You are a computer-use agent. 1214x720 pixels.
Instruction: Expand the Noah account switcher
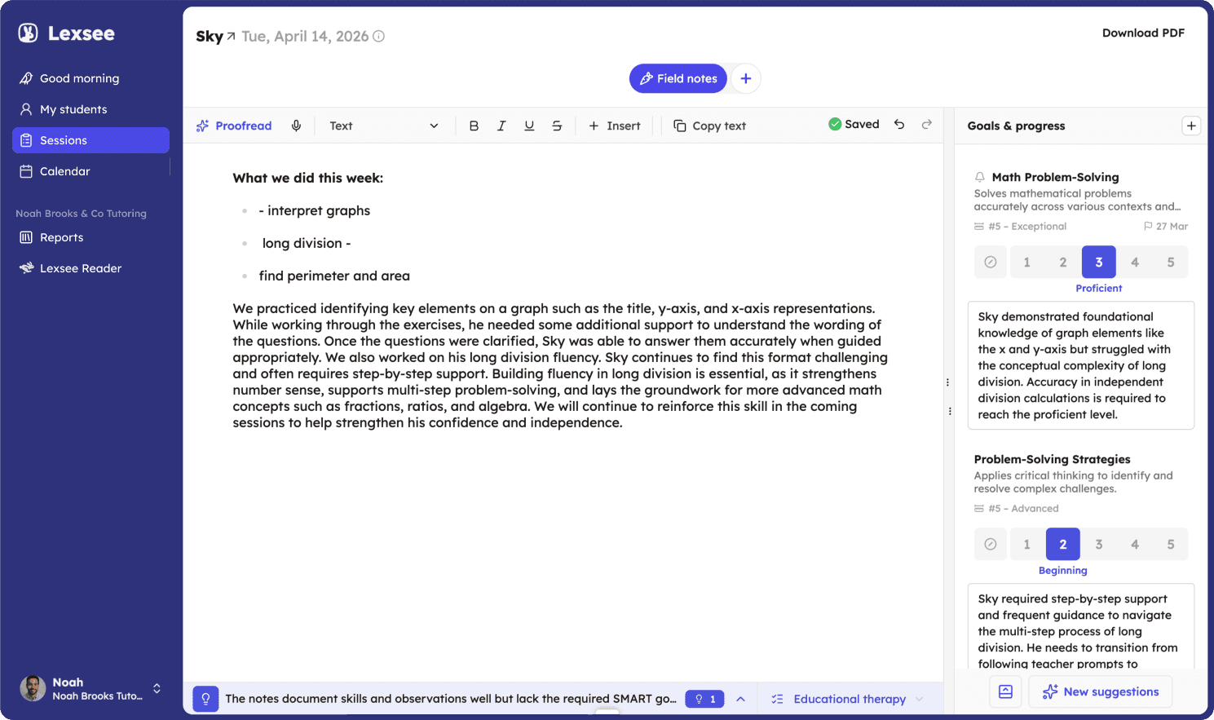click(157, 688)
